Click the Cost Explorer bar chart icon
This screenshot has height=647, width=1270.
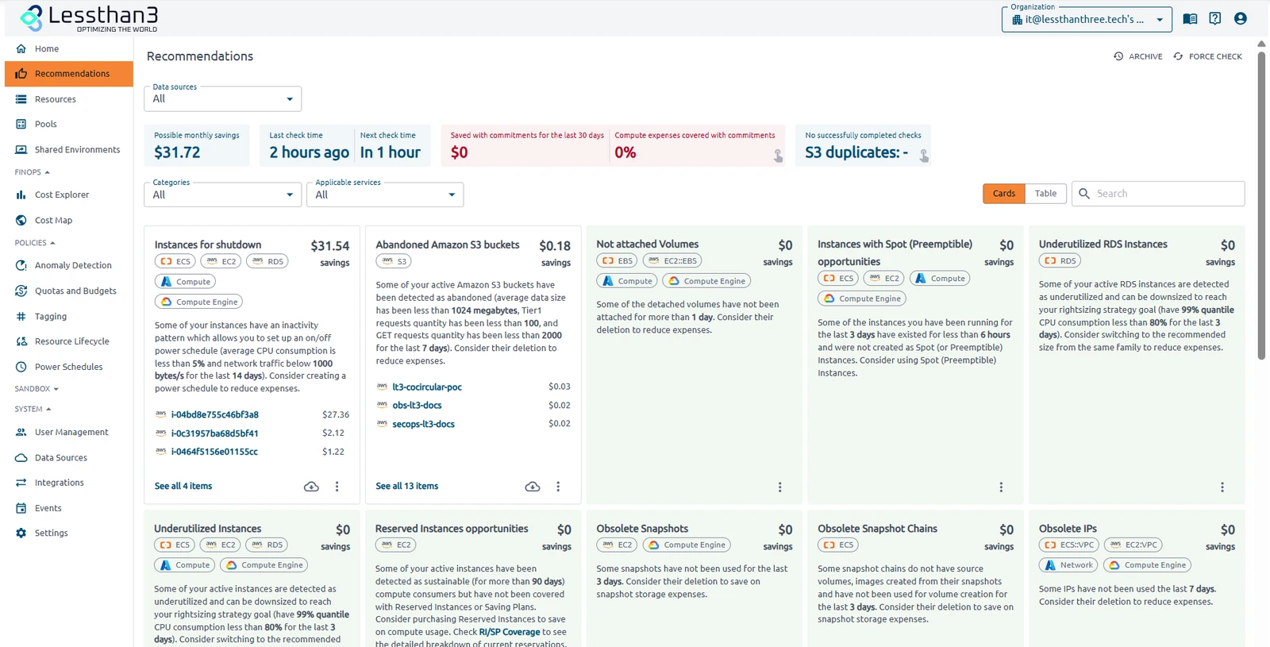coord(21,194)
